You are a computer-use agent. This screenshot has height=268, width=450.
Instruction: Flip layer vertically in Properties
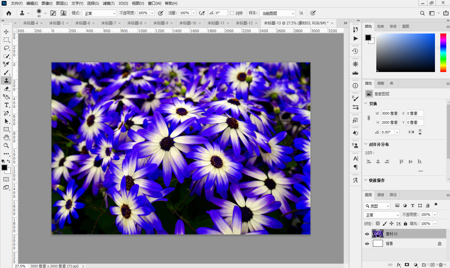pyautogui.click(x=420, y=132)
